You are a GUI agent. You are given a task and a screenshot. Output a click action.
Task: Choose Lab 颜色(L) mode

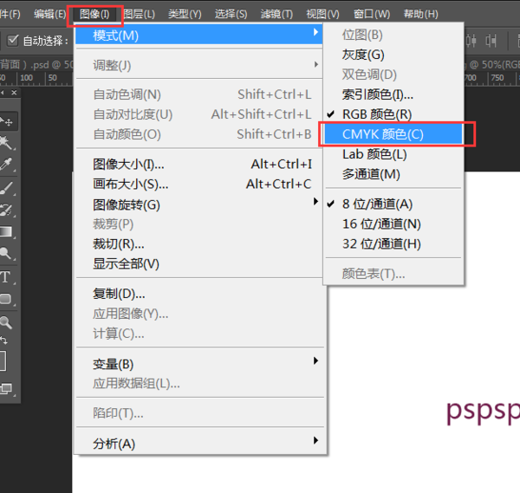(x=393, y=154)
